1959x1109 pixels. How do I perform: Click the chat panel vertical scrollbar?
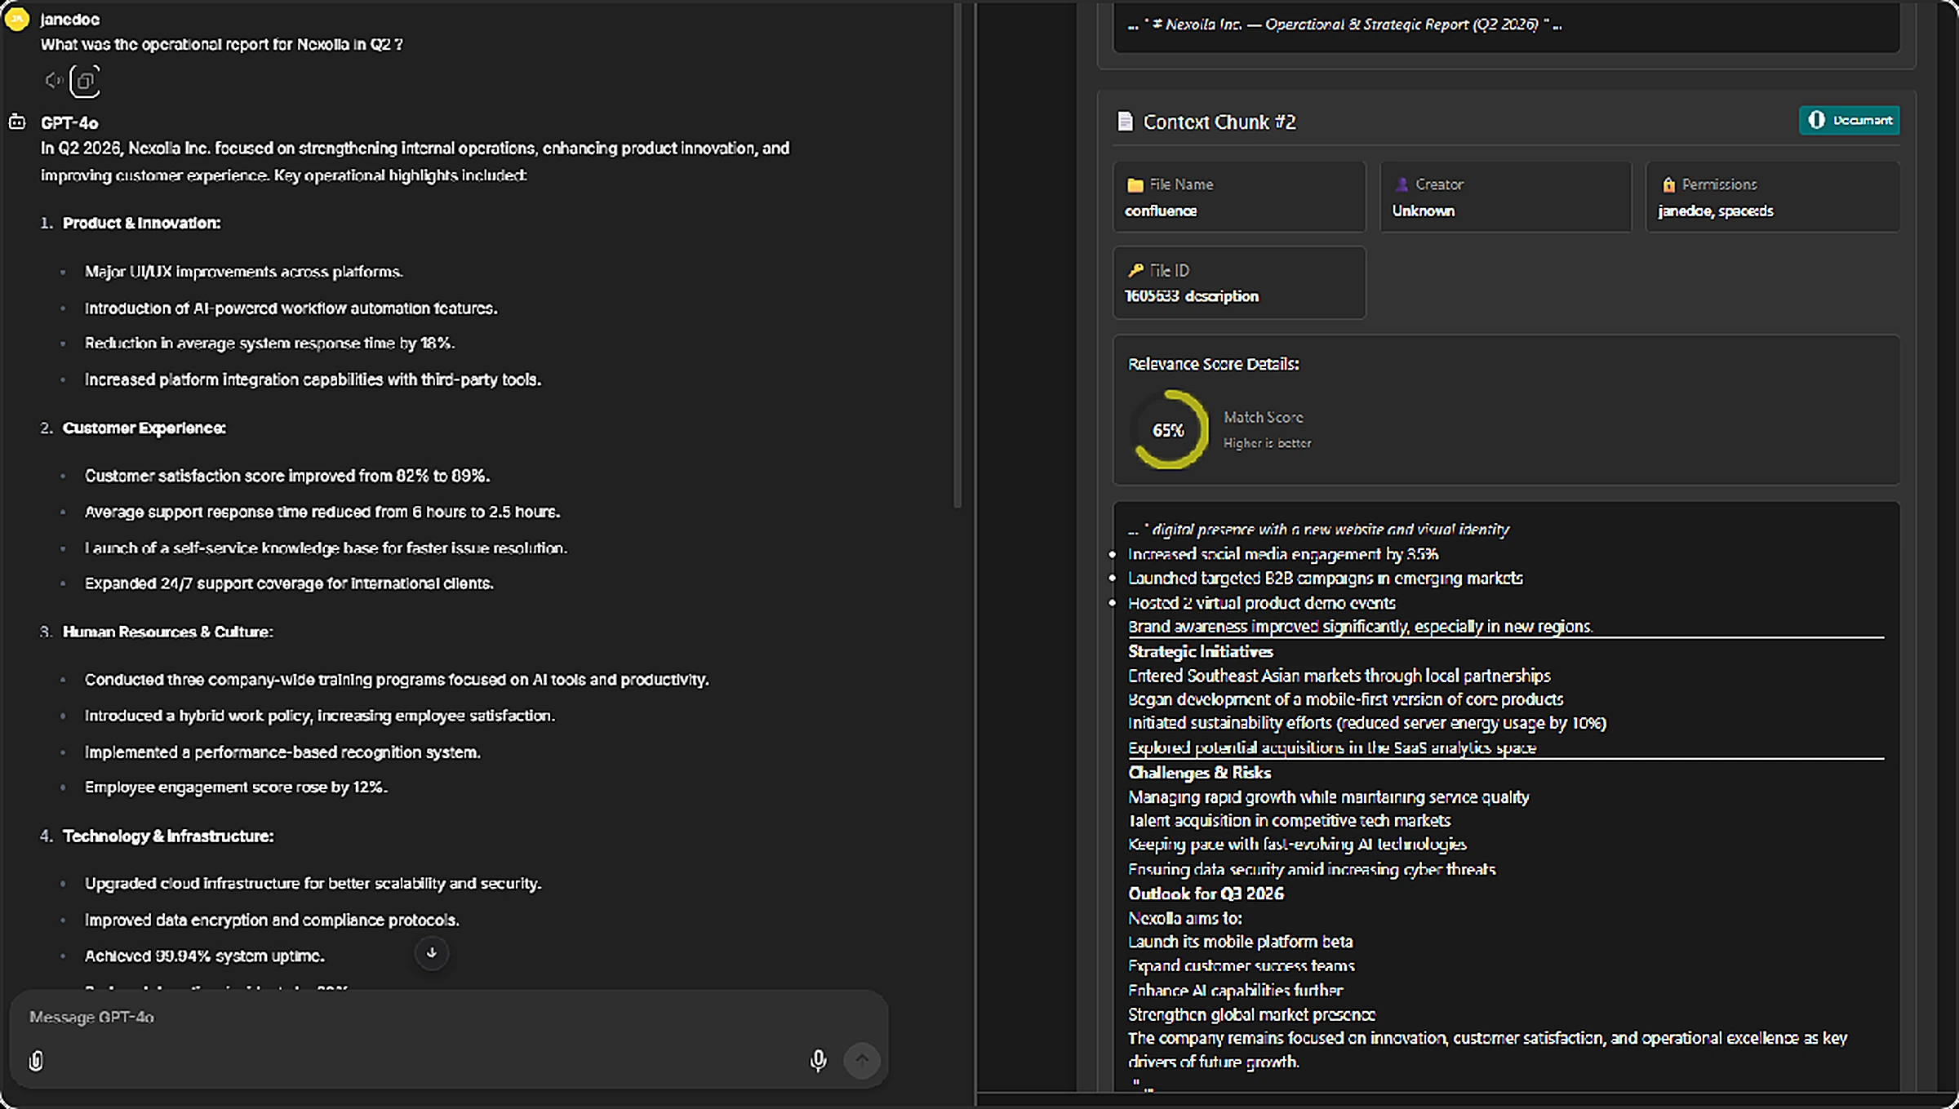click(x=957, y=255)
